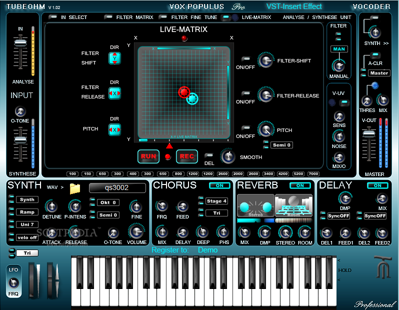Click the SENS knob

[339, 116]
